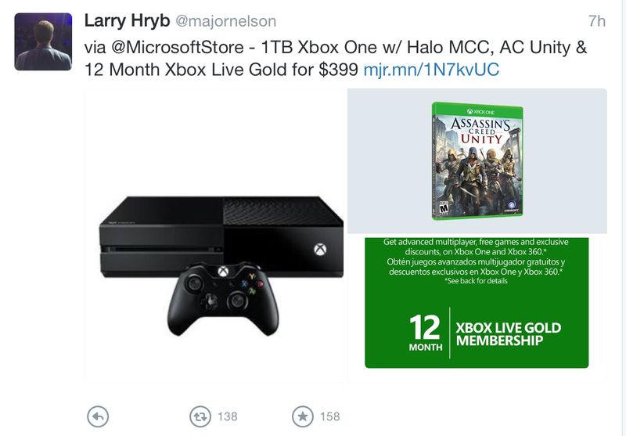
Task: Open Larry Hryb's profile avatar
Action: click(x=44, y=42)
